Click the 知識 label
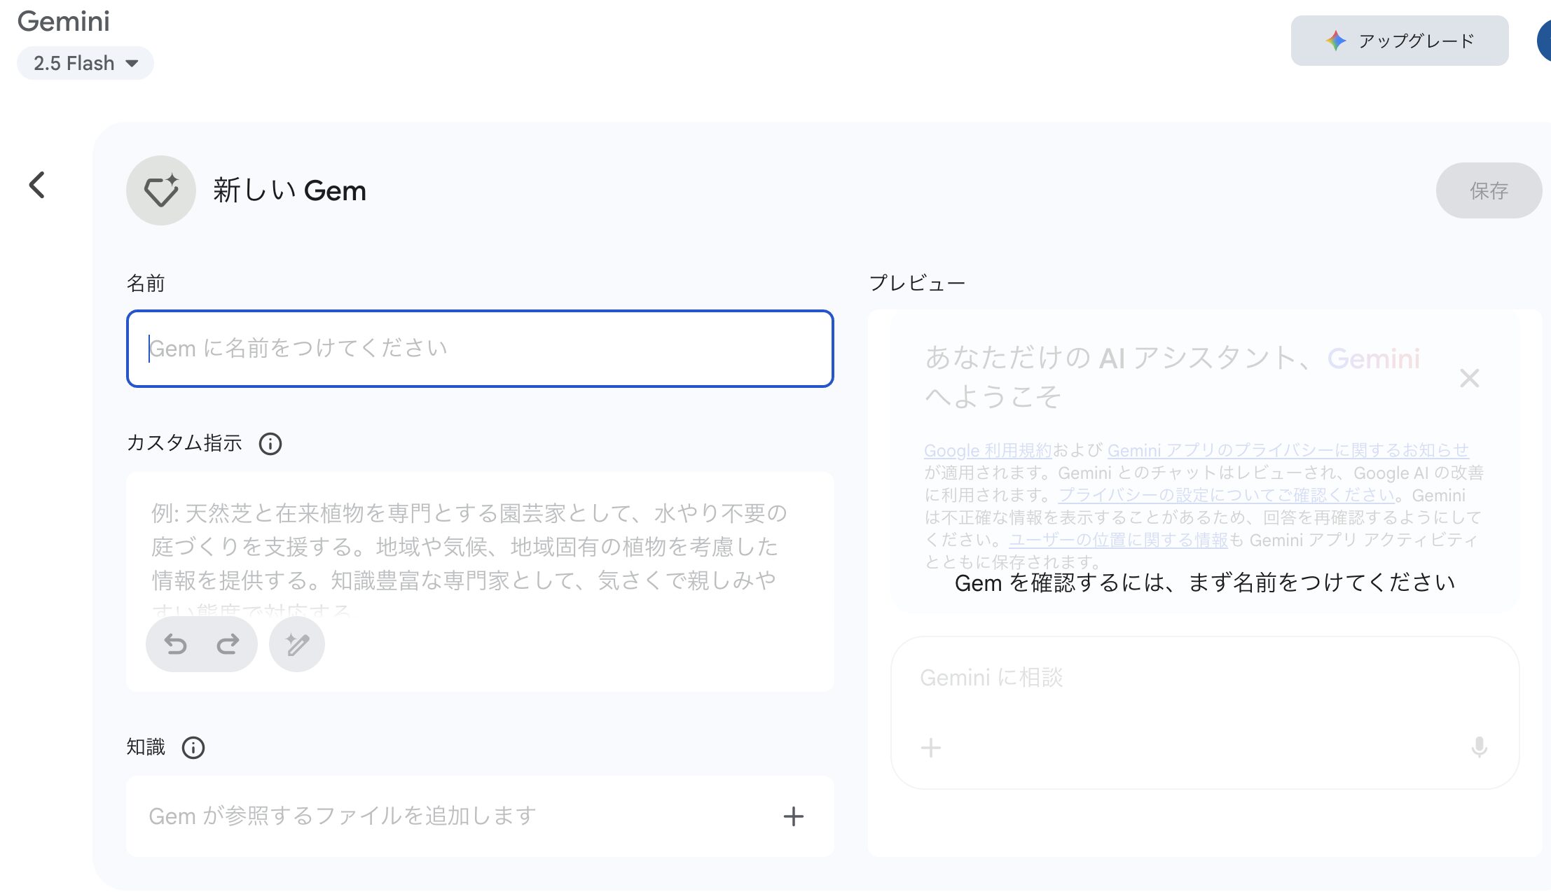1551x892 pixels. click(x=146, y=747)
